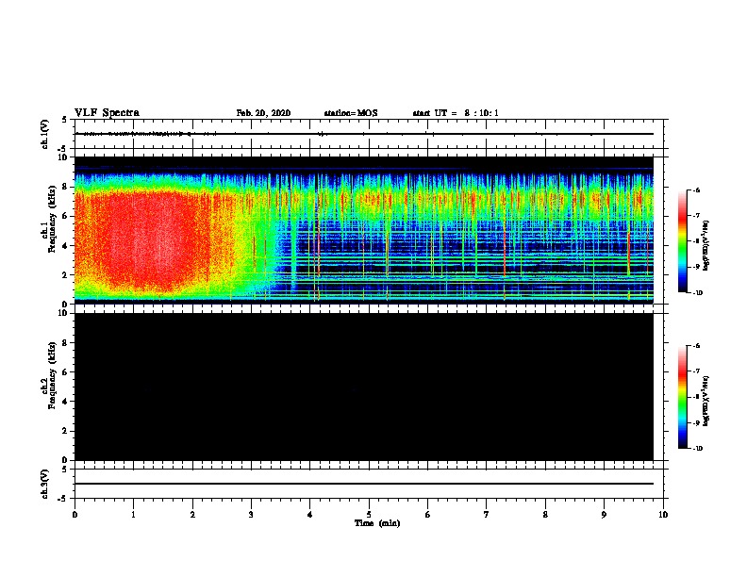747x577 pixels.
Task: Click the "ch.3(V)" waveform axis label
Action: [x=45, y=484]
